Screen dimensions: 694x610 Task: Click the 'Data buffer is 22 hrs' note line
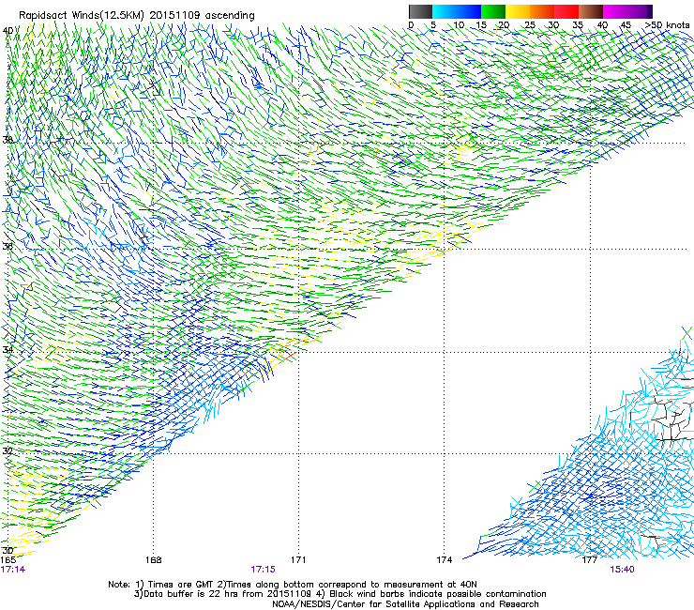(x=339, y=594)
